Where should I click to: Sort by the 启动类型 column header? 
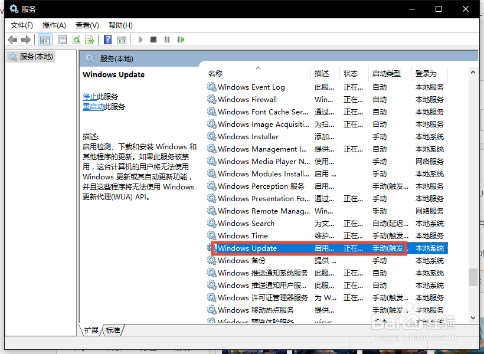390,73
